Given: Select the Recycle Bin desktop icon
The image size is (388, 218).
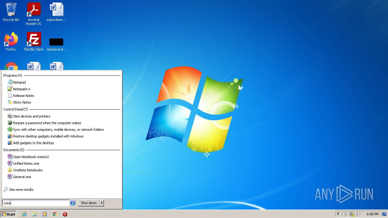Looking at the screenshot, I should click(x=11, y=12).
